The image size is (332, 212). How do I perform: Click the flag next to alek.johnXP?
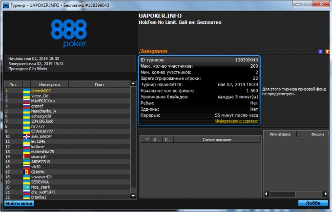click(26, 136)
